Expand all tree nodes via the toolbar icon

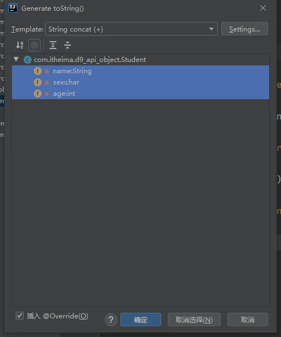53,45
